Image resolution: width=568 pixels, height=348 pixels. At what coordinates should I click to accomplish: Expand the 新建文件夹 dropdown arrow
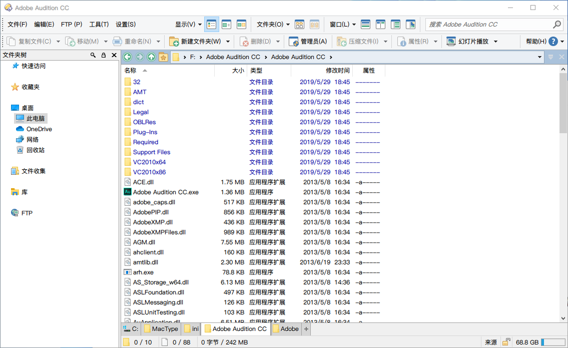pos(228,42)
